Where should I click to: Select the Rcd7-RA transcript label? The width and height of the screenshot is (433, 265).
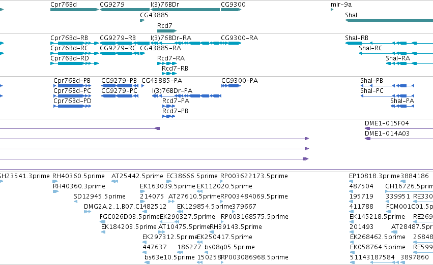pyautogui.click(x=171, y=58)
